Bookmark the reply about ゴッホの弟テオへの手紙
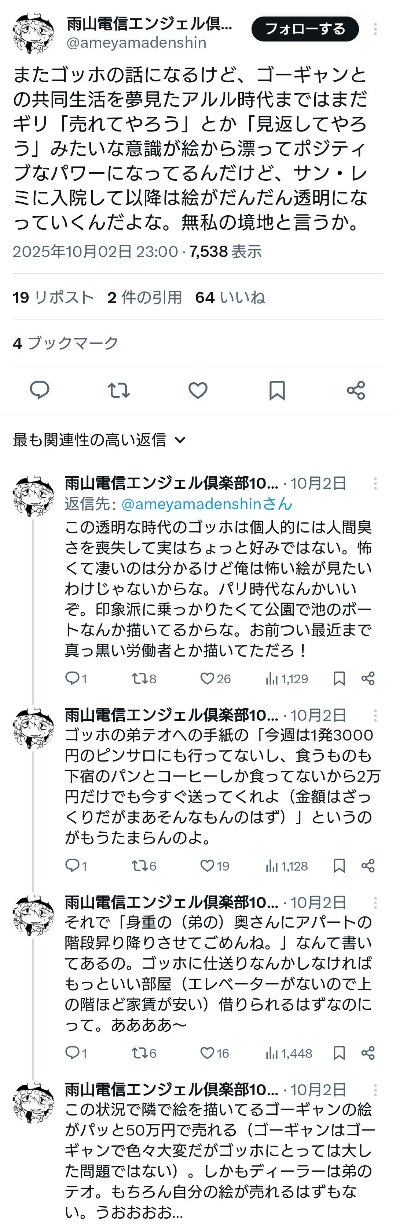Viewport: 396px width, 1226px height. coord(339,866)
